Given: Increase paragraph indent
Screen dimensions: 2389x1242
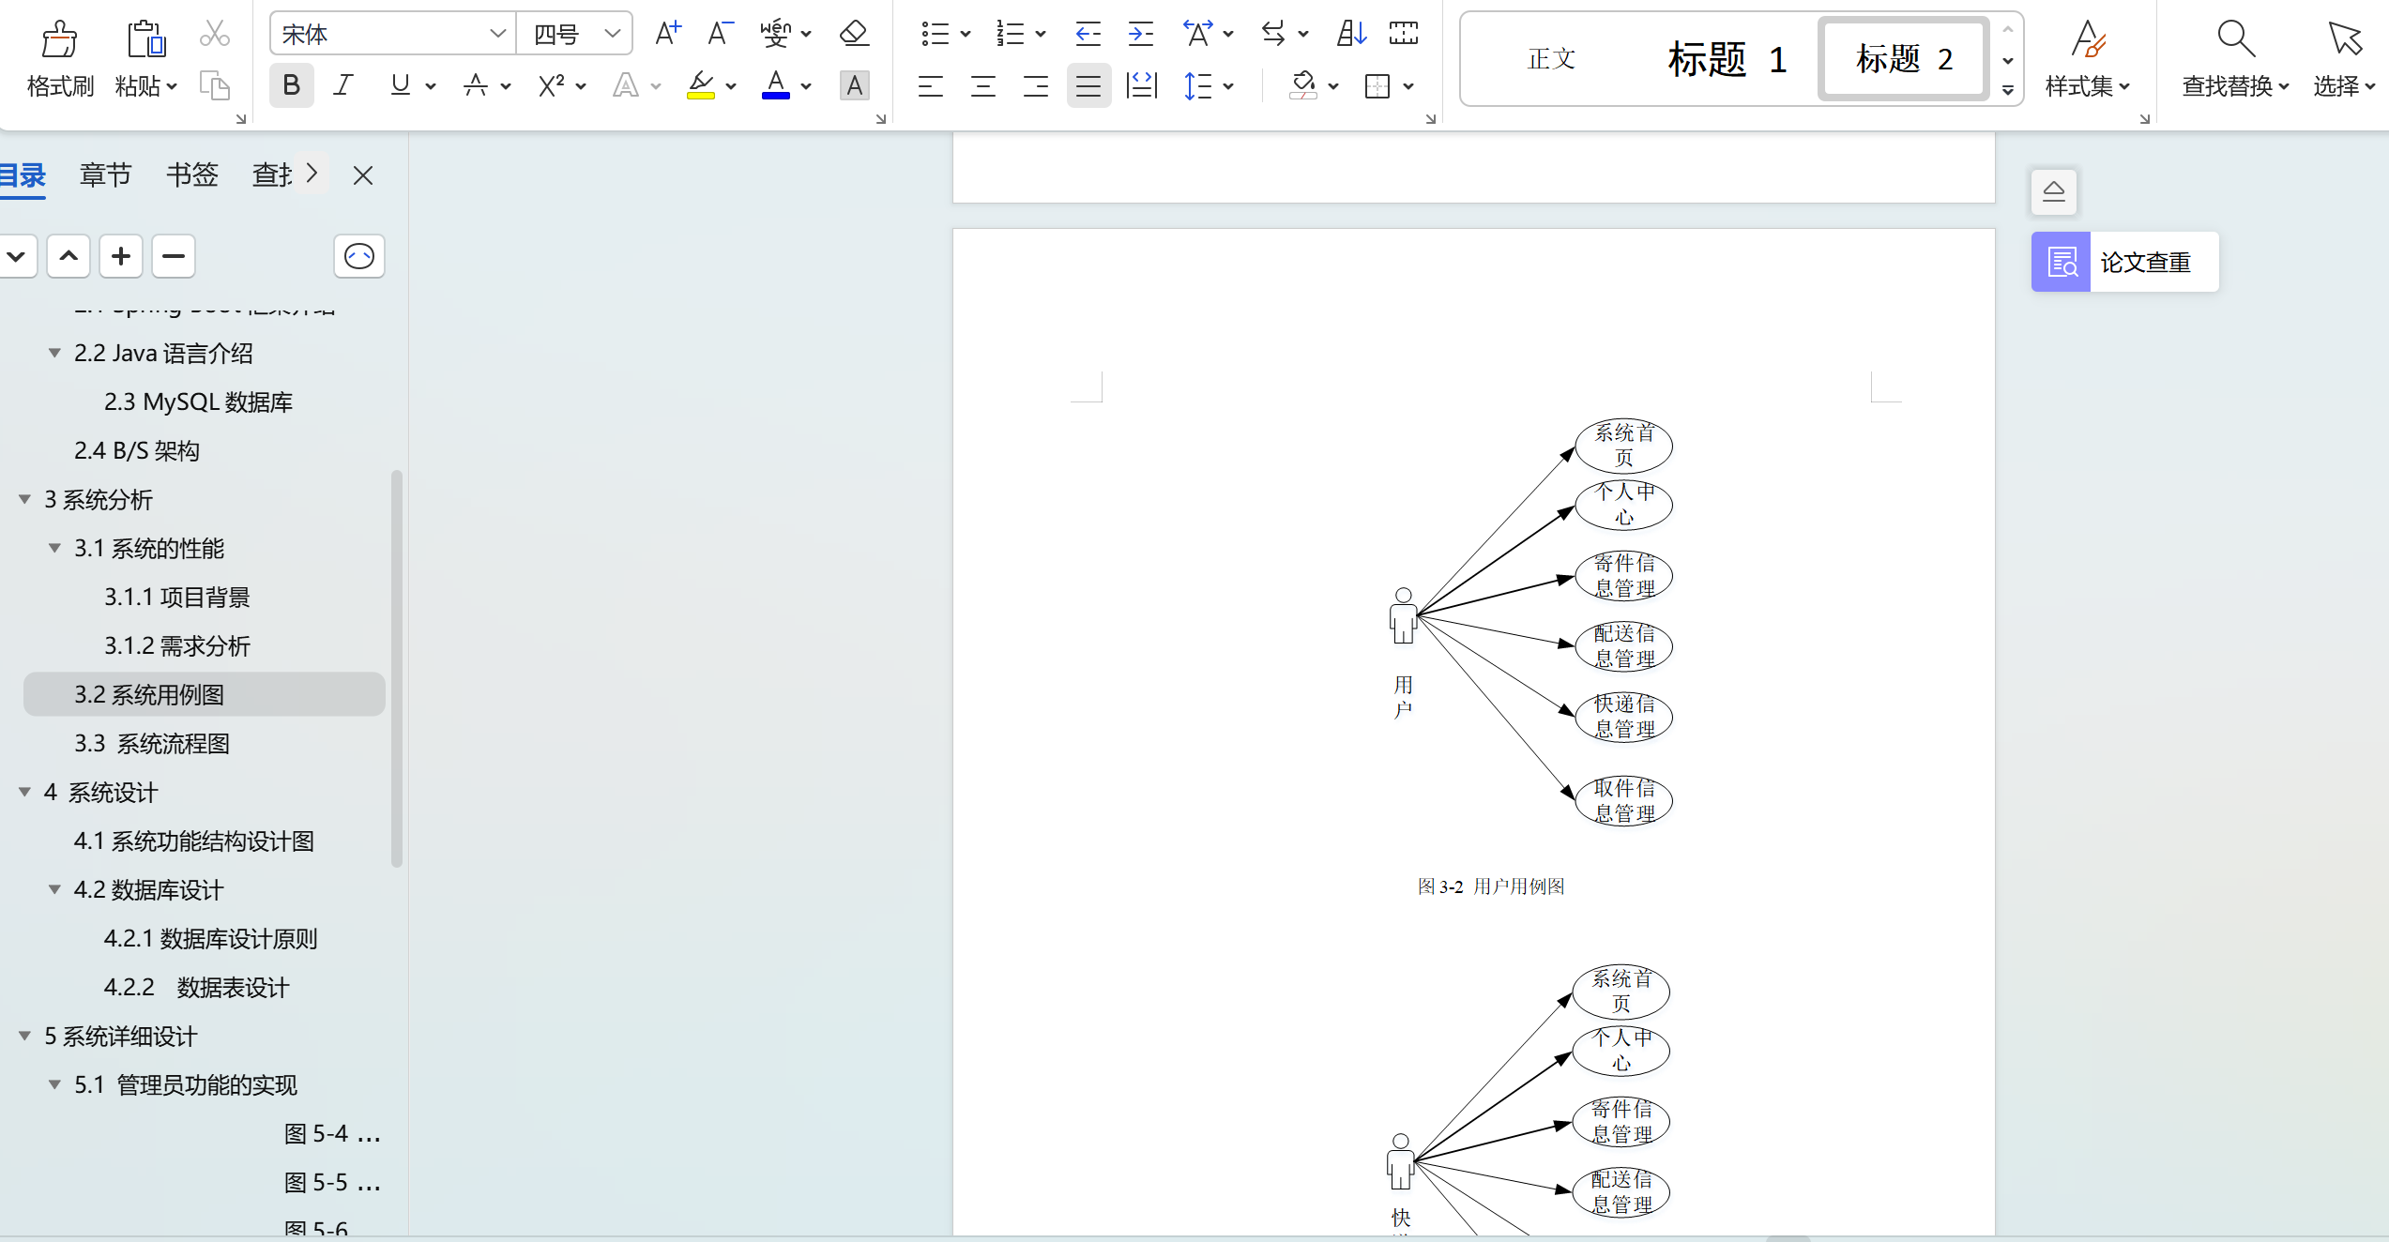Looking at the screenshot, I should pyautogui.click(x=1141, y=34).
